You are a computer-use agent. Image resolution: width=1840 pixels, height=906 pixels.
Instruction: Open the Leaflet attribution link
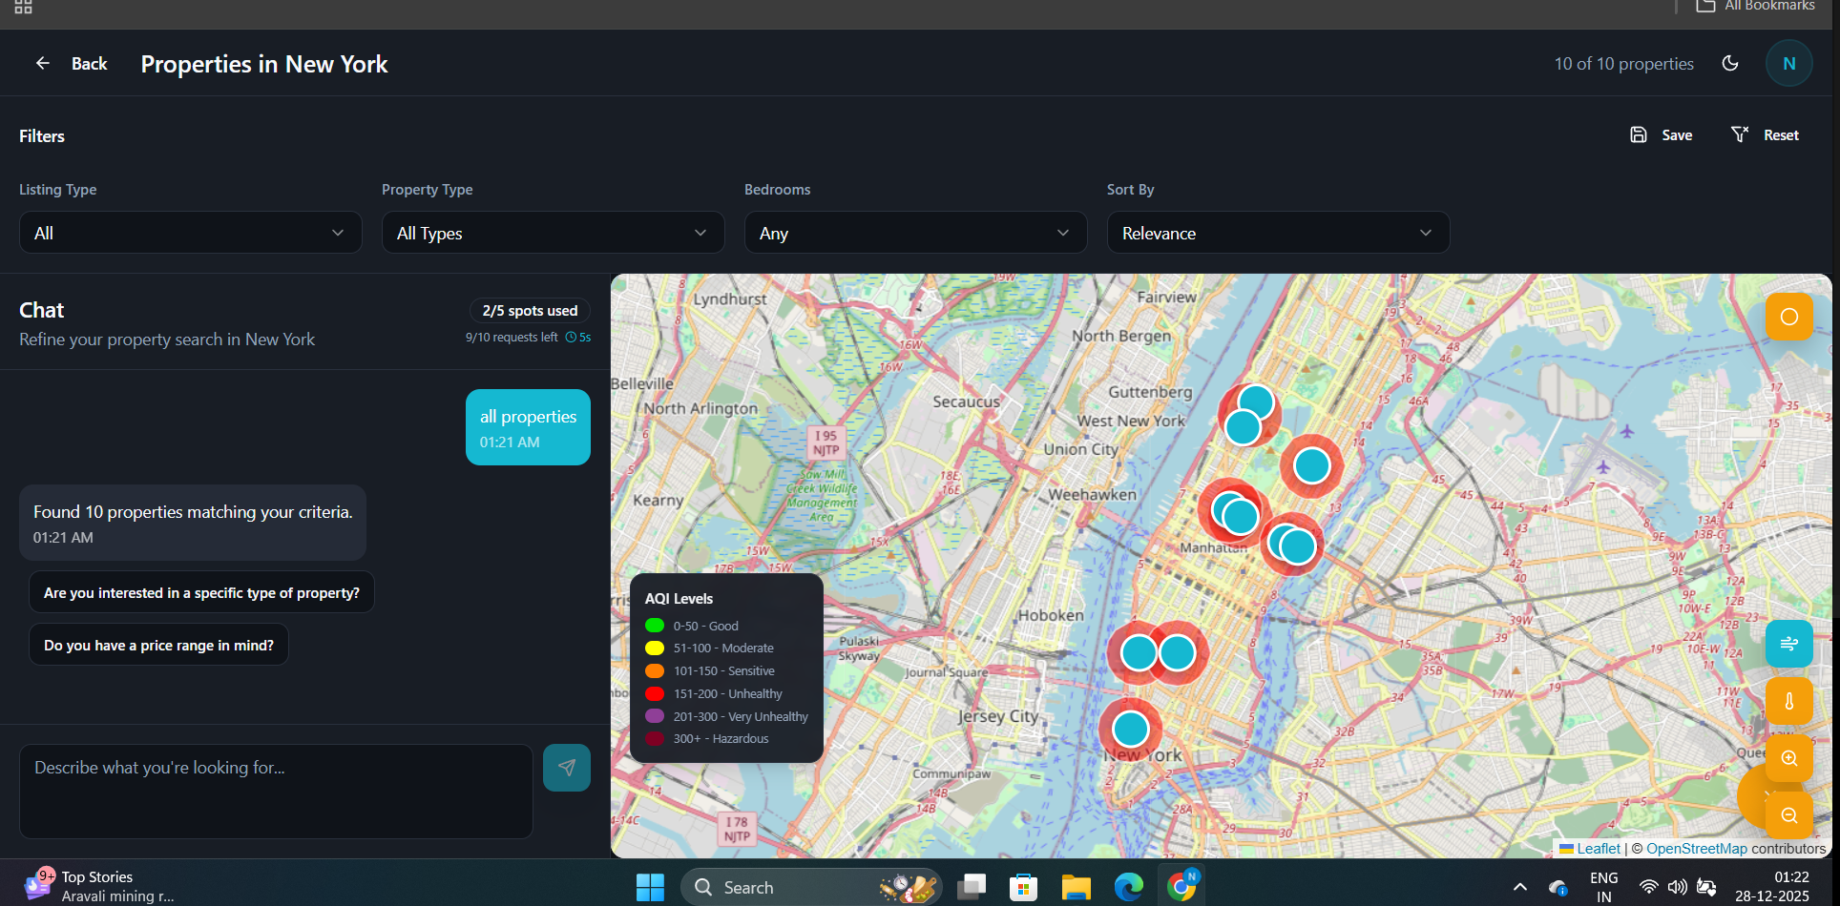point(1599,849)
